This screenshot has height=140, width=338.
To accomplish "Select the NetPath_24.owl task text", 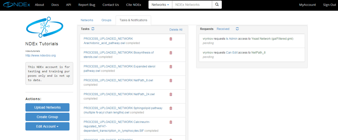I will [x=119, y=96].
